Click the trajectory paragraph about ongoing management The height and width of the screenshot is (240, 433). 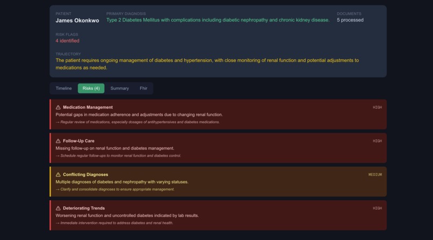tap(207, 64)
